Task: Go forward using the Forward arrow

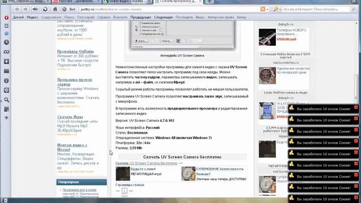Action: (x=25, y=9)
